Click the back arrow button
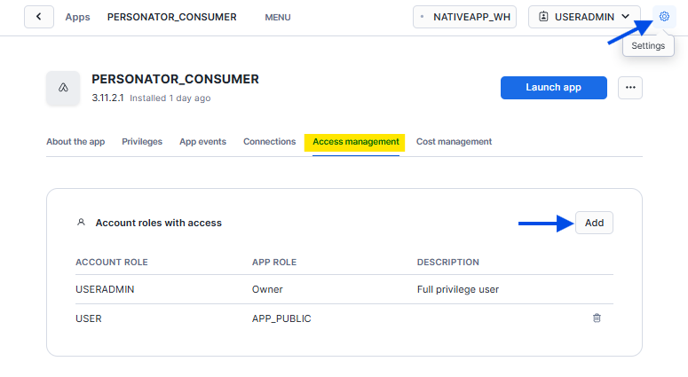 (x=39, y=17)
